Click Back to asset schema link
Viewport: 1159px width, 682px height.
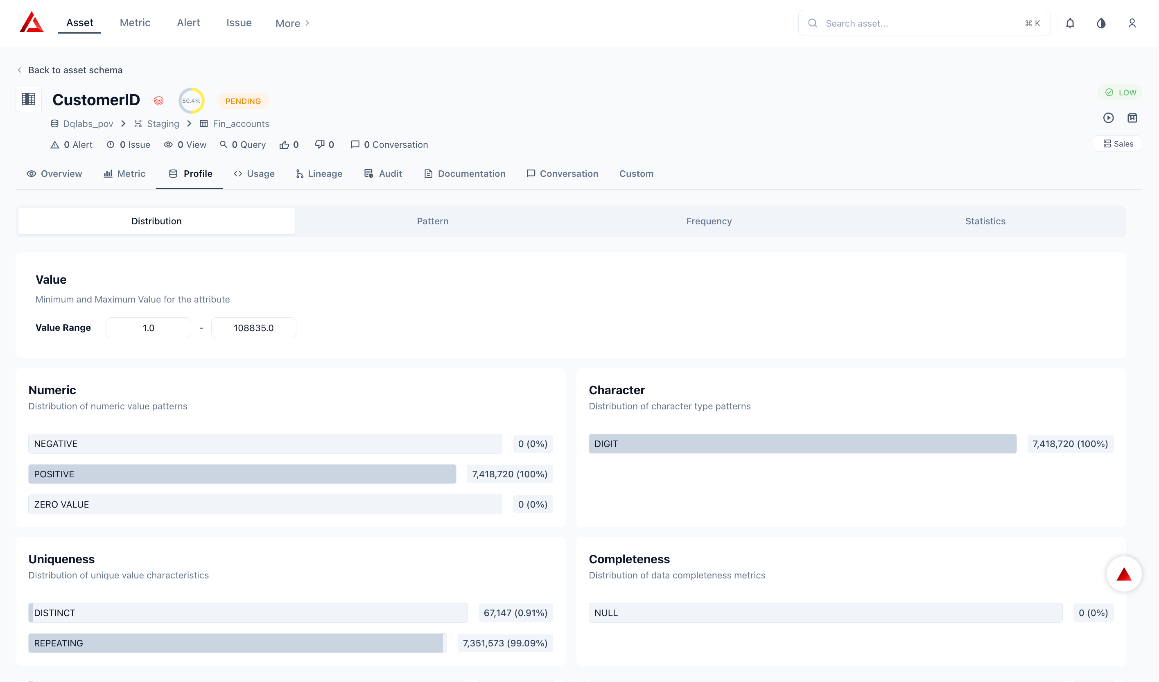[x=75, y=70]
